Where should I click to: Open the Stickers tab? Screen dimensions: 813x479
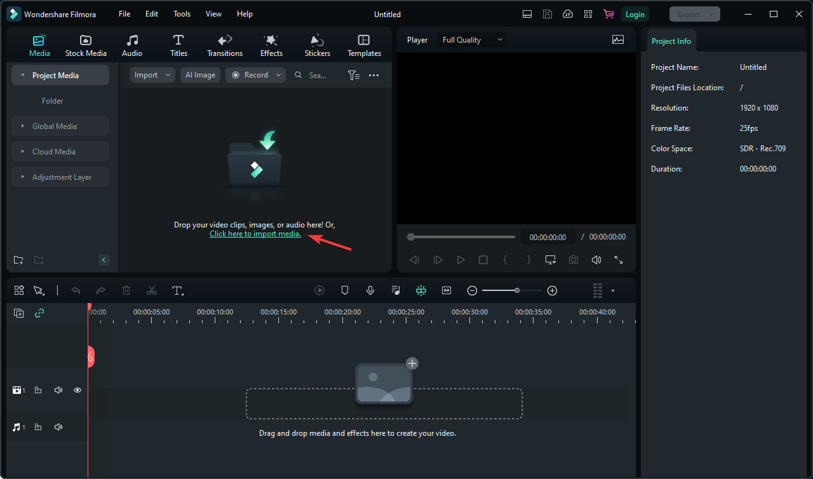318,46
